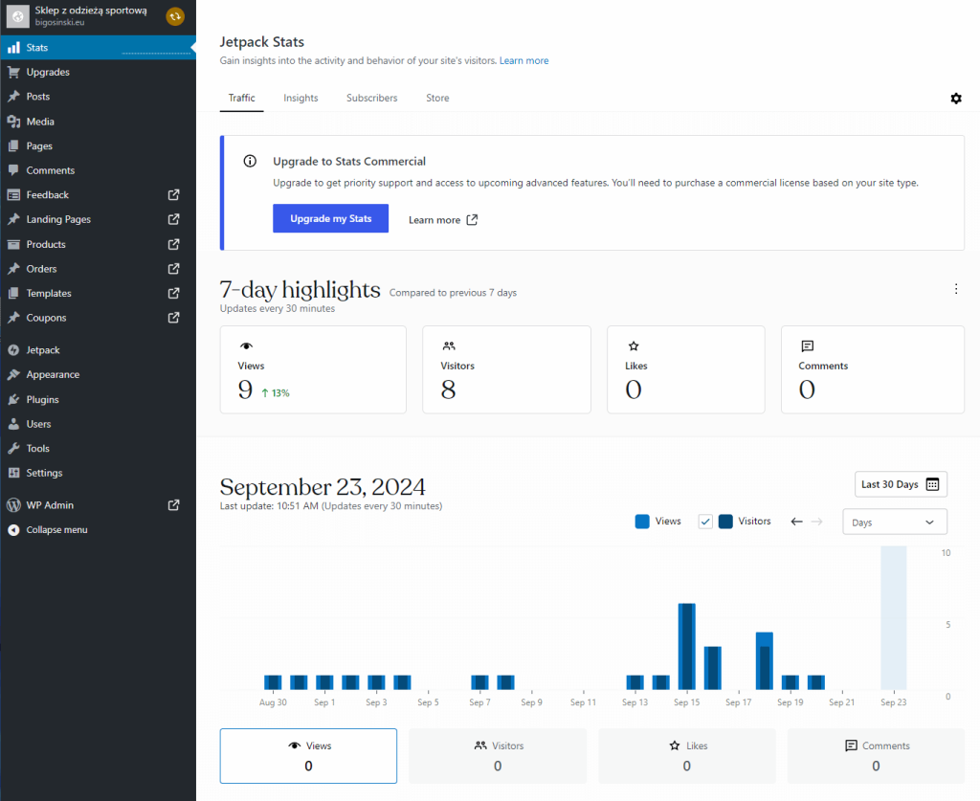Go to previous period with left arrow

(x=796, y=522)
